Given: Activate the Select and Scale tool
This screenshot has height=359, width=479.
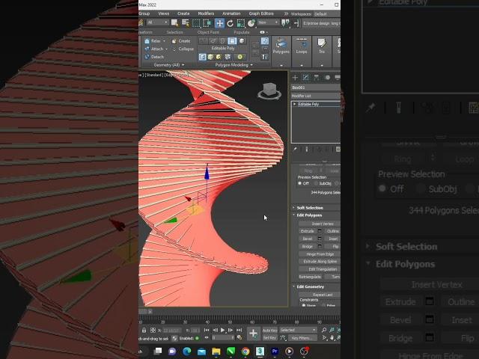Looking at the screenshot, I should click(241, 23).
